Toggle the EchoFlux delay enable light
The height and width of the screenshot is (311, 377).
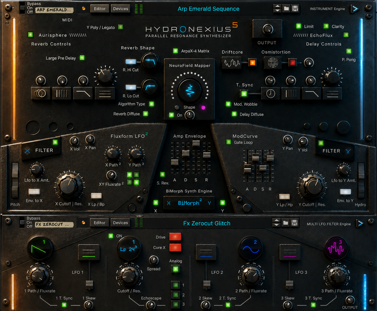click(346, 35)
